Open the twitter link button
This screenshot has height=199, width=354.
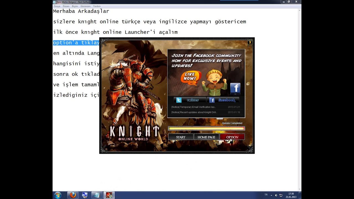click(190, 100)
